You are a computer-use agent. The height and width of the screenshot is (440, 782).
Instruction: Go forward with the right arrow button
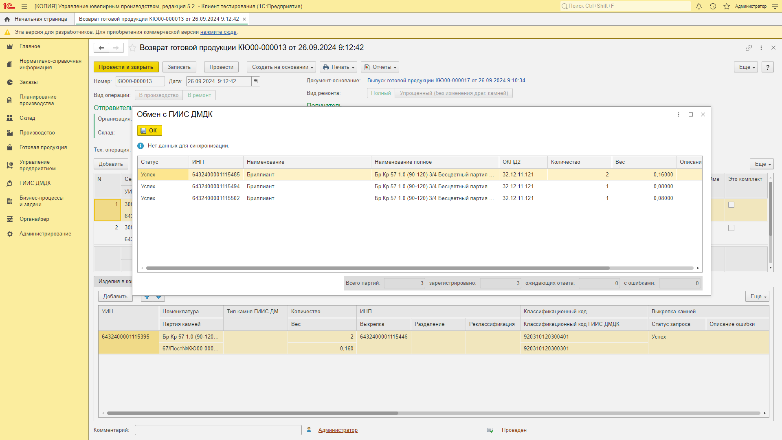click(116, 48)
